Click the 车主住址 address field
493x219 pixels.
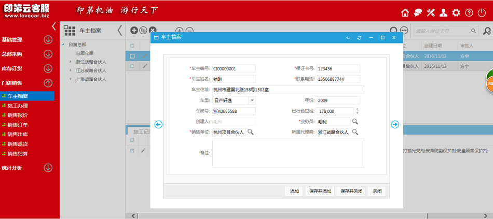[289, 90]
